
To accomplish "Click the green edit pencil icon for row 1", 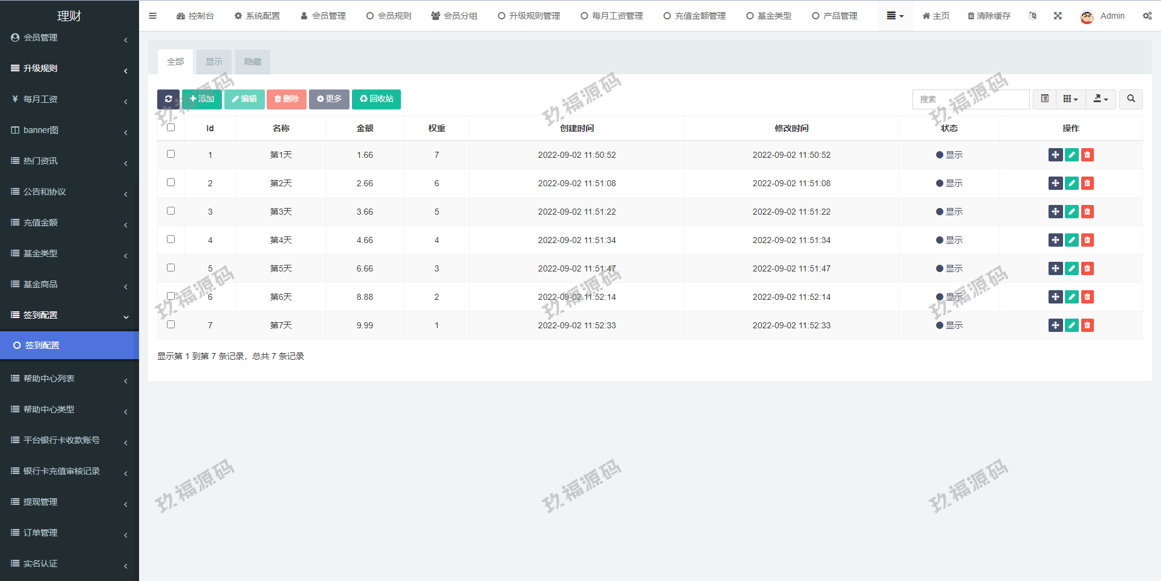I will point(1072,155).
